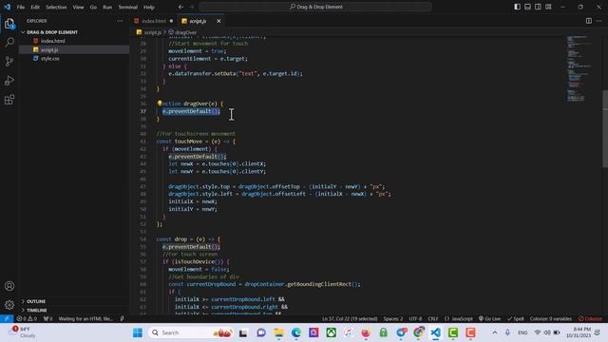
Task: Change the CRLF end of line sequence
Action: (x=433, y=319)
